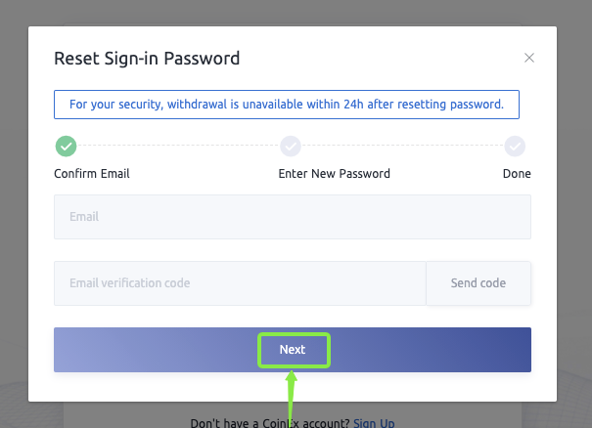
Task: Focus the Email verification code field
Action: click(x=240, y=283)
